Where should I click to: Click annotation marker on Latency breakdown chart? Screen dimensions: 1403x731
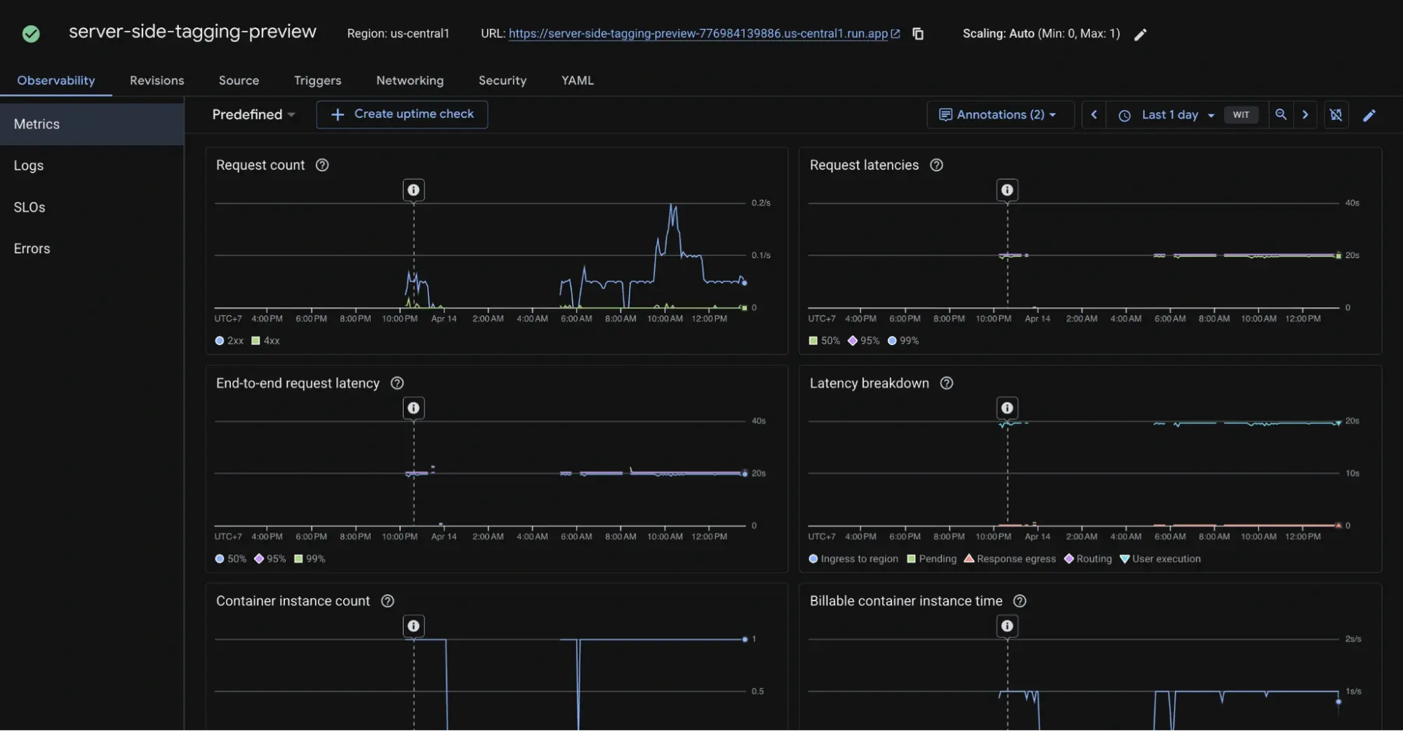1007,408
